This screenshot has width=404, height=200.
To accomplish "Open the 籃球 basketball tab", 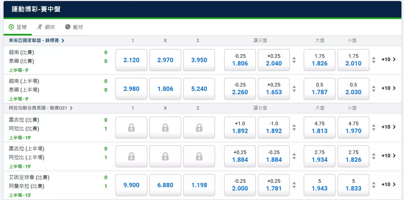I will (74, 27).
